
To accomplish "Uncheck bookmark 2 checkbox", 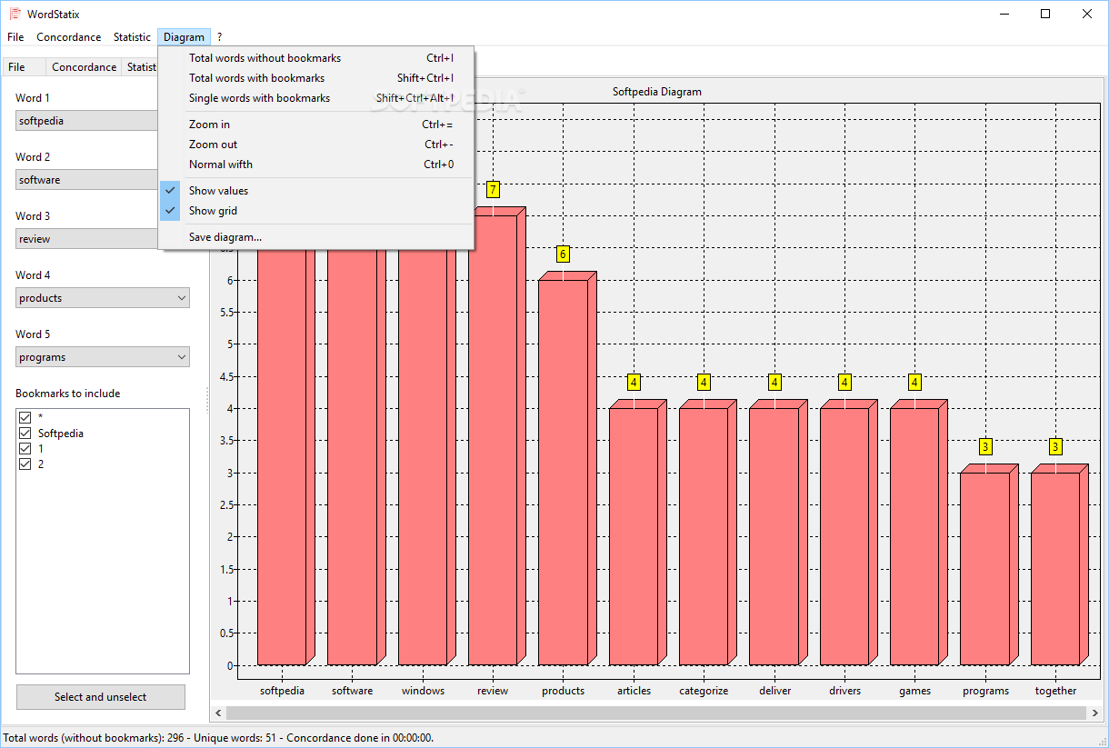I will point(25,464).
